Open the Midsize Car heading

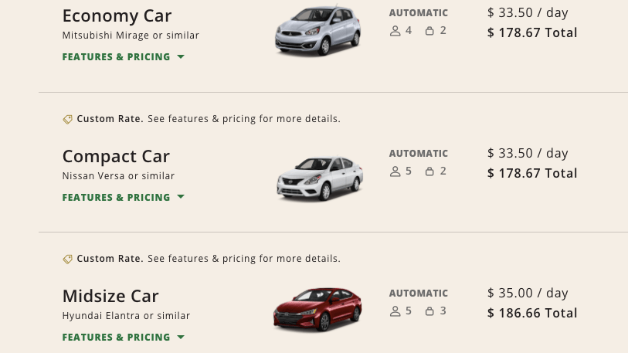pyautogui.click(x=110, y=296)
